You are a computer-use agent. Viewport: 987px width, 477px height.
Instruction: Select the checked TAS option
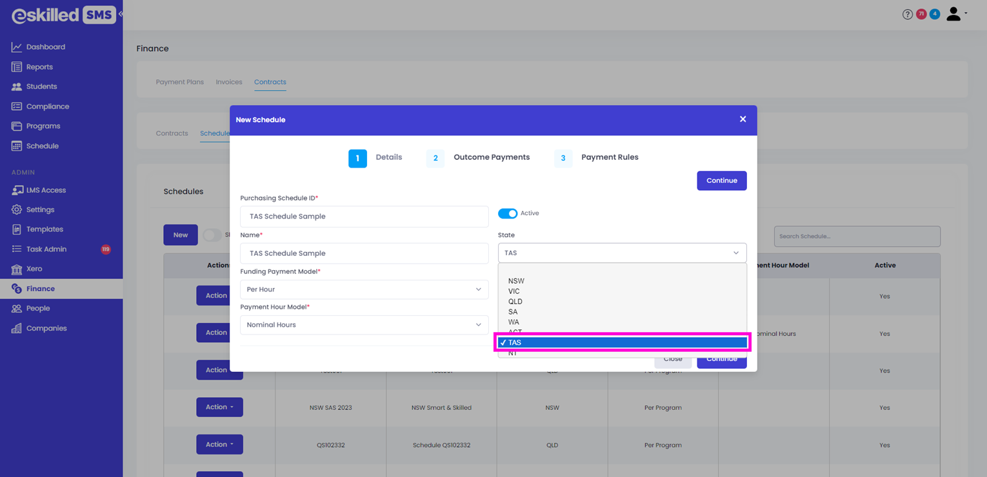(x=623, y=342)
